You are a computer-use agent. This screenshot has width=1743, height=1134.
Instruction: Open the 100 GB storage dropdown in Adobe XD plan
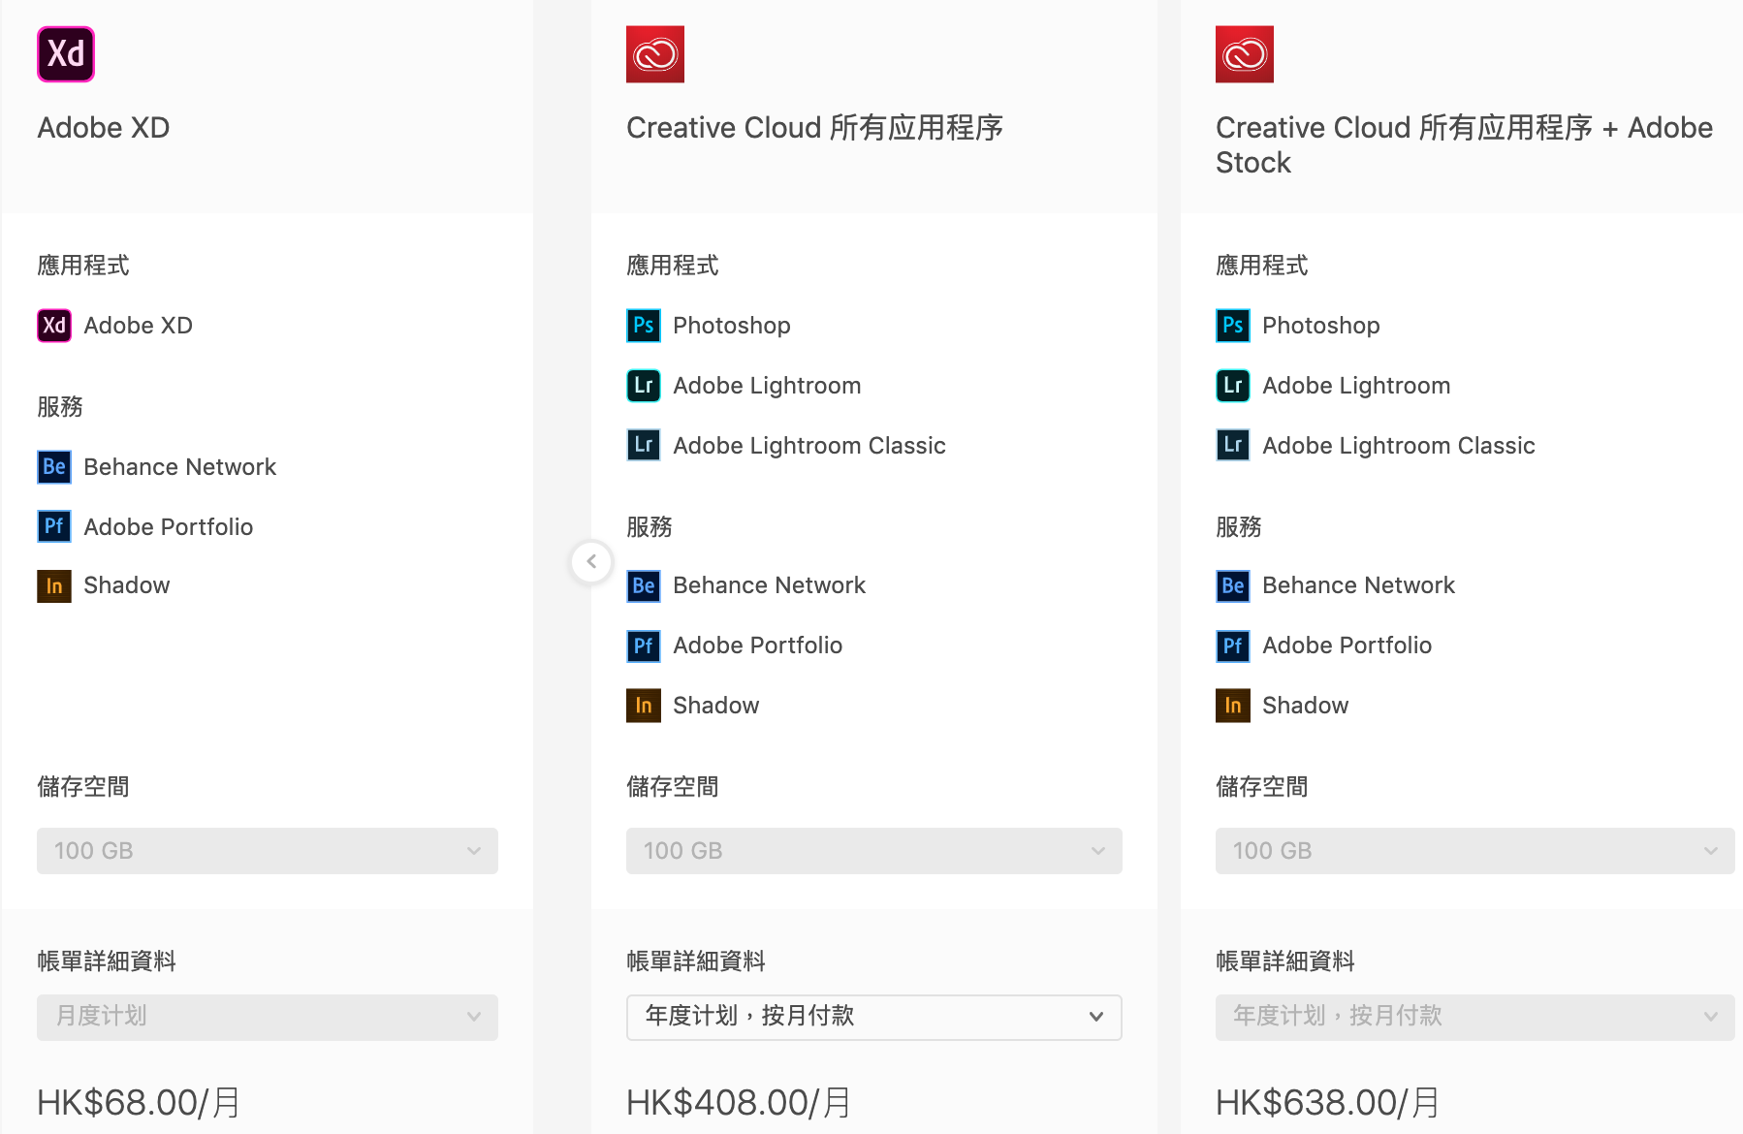tap(268, 851)
